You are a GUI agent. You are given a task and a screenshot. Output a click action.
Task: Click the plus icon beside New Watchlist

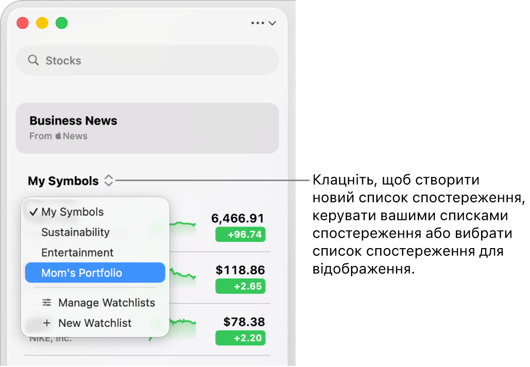pyautogui.click(x=47, y=323)
